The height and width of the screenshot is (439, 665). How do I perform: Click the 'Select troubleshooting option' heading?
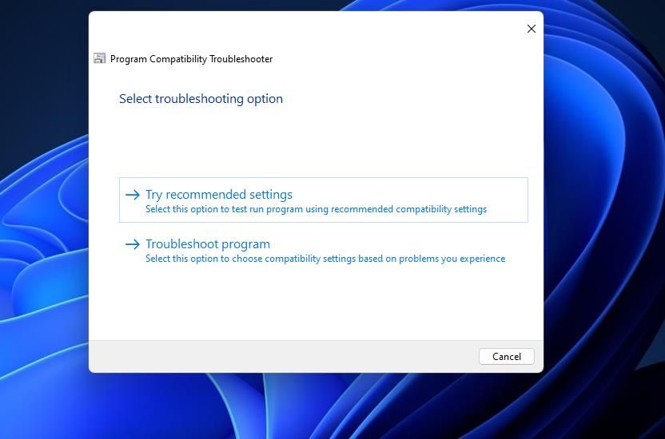[201, 99]
